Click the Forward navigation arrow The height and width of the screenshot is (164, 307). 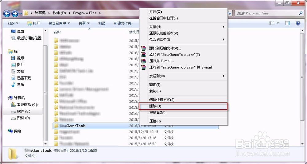15,13
